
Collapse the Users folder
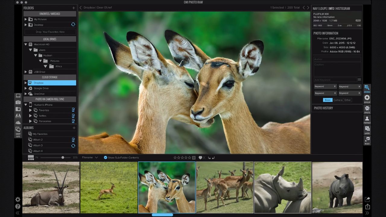[30, 50]
